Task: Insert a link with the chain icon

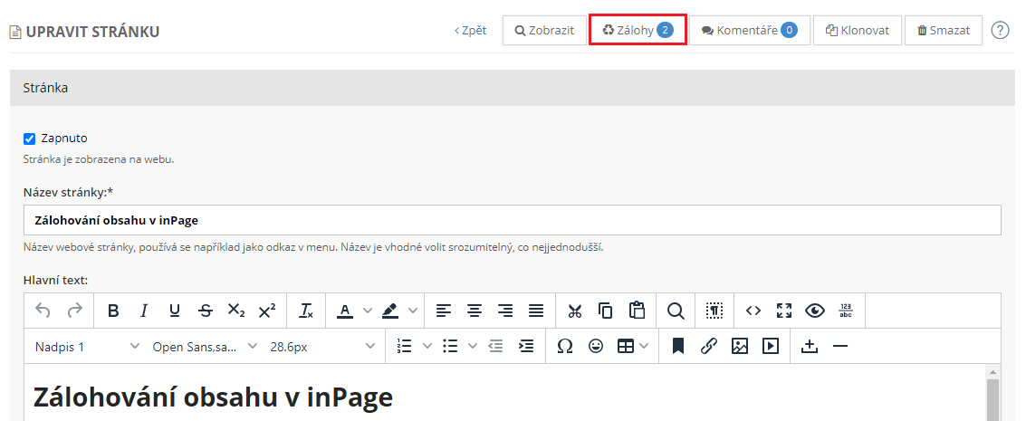Action: [x=709, y=346]
